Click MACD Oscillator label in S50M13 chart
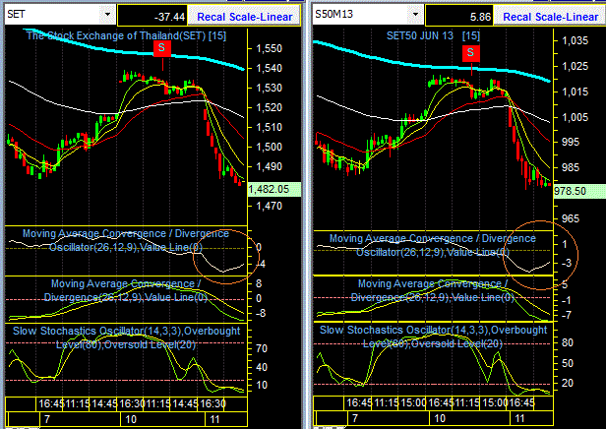Image resolution: width=606 pixels, height=429 pixels. click(x=433, y=245)
